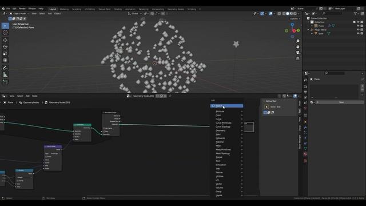The height and width of the screenshot is (206, 366).
Task: Activate the Select Box tool in viewport
Action: 5,26
